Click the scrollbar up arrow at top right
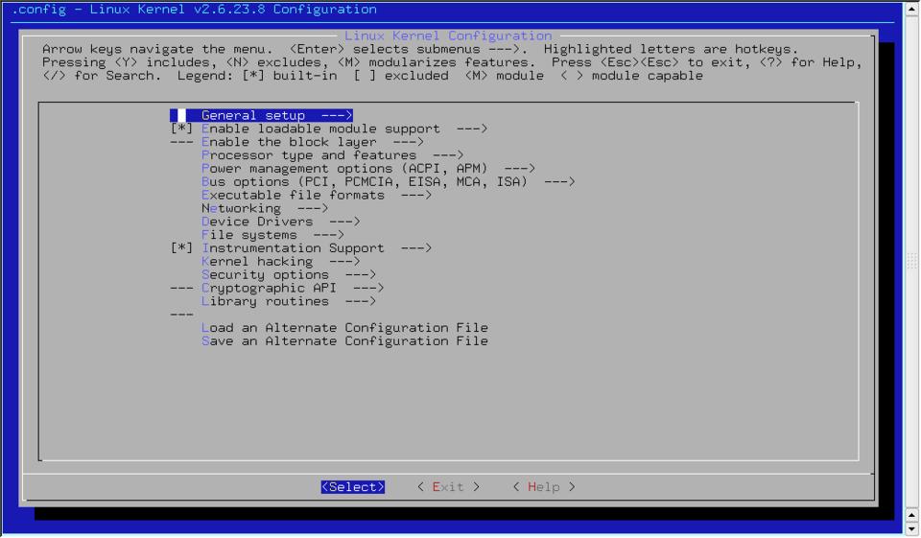This screenshot has width=921, height=538. pos(912,9)
